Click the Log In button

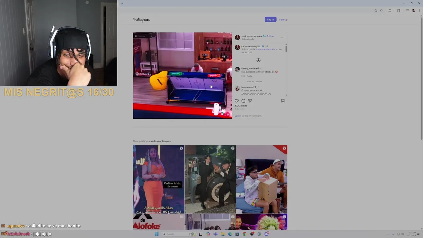pos(270,20)
